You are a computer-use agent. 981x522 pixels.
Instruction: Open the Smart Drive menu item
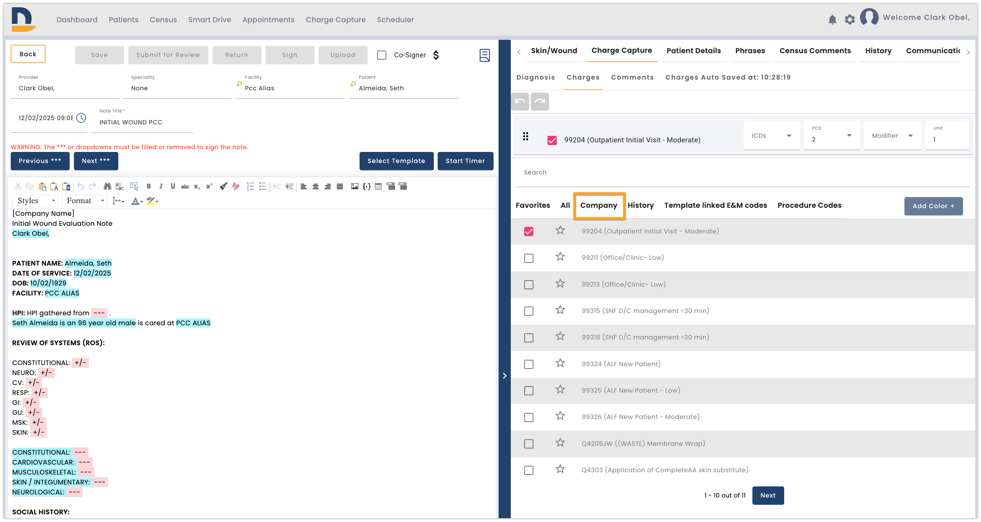[x=209, y=20]
